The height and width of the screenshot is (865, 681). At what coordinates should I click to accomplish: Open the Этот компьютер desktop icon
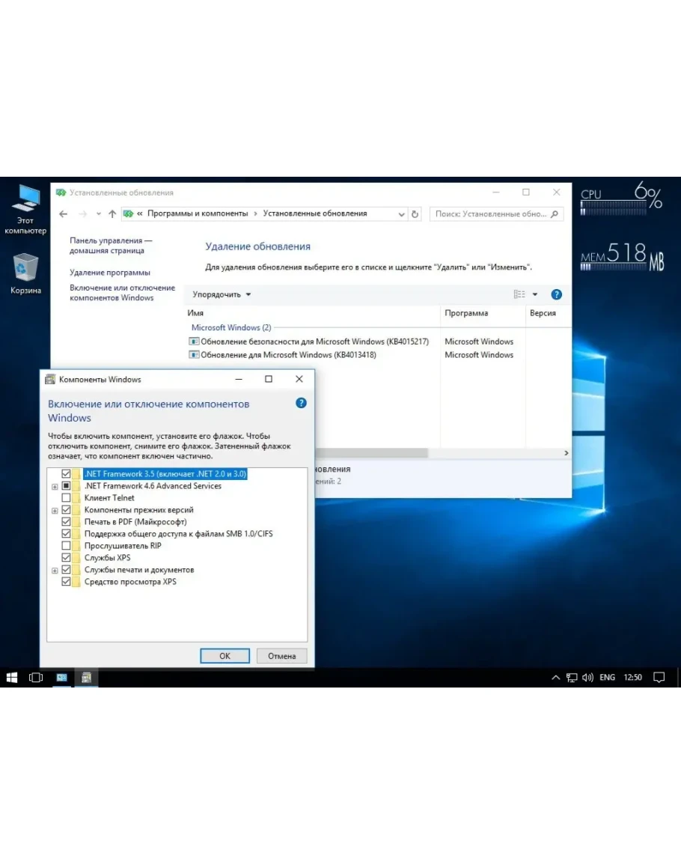[x=25, y=200]
